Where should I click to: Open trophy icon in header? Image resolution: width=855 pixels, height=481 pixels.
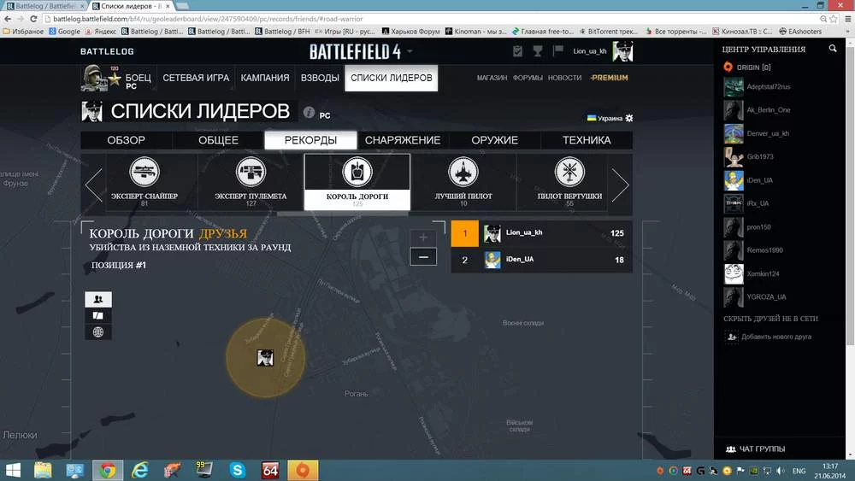click(538, 51)
